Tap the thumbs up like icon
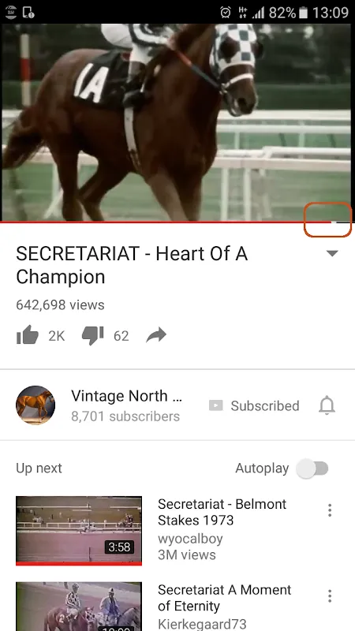The image size is (355, 631). tap(28, 336)
